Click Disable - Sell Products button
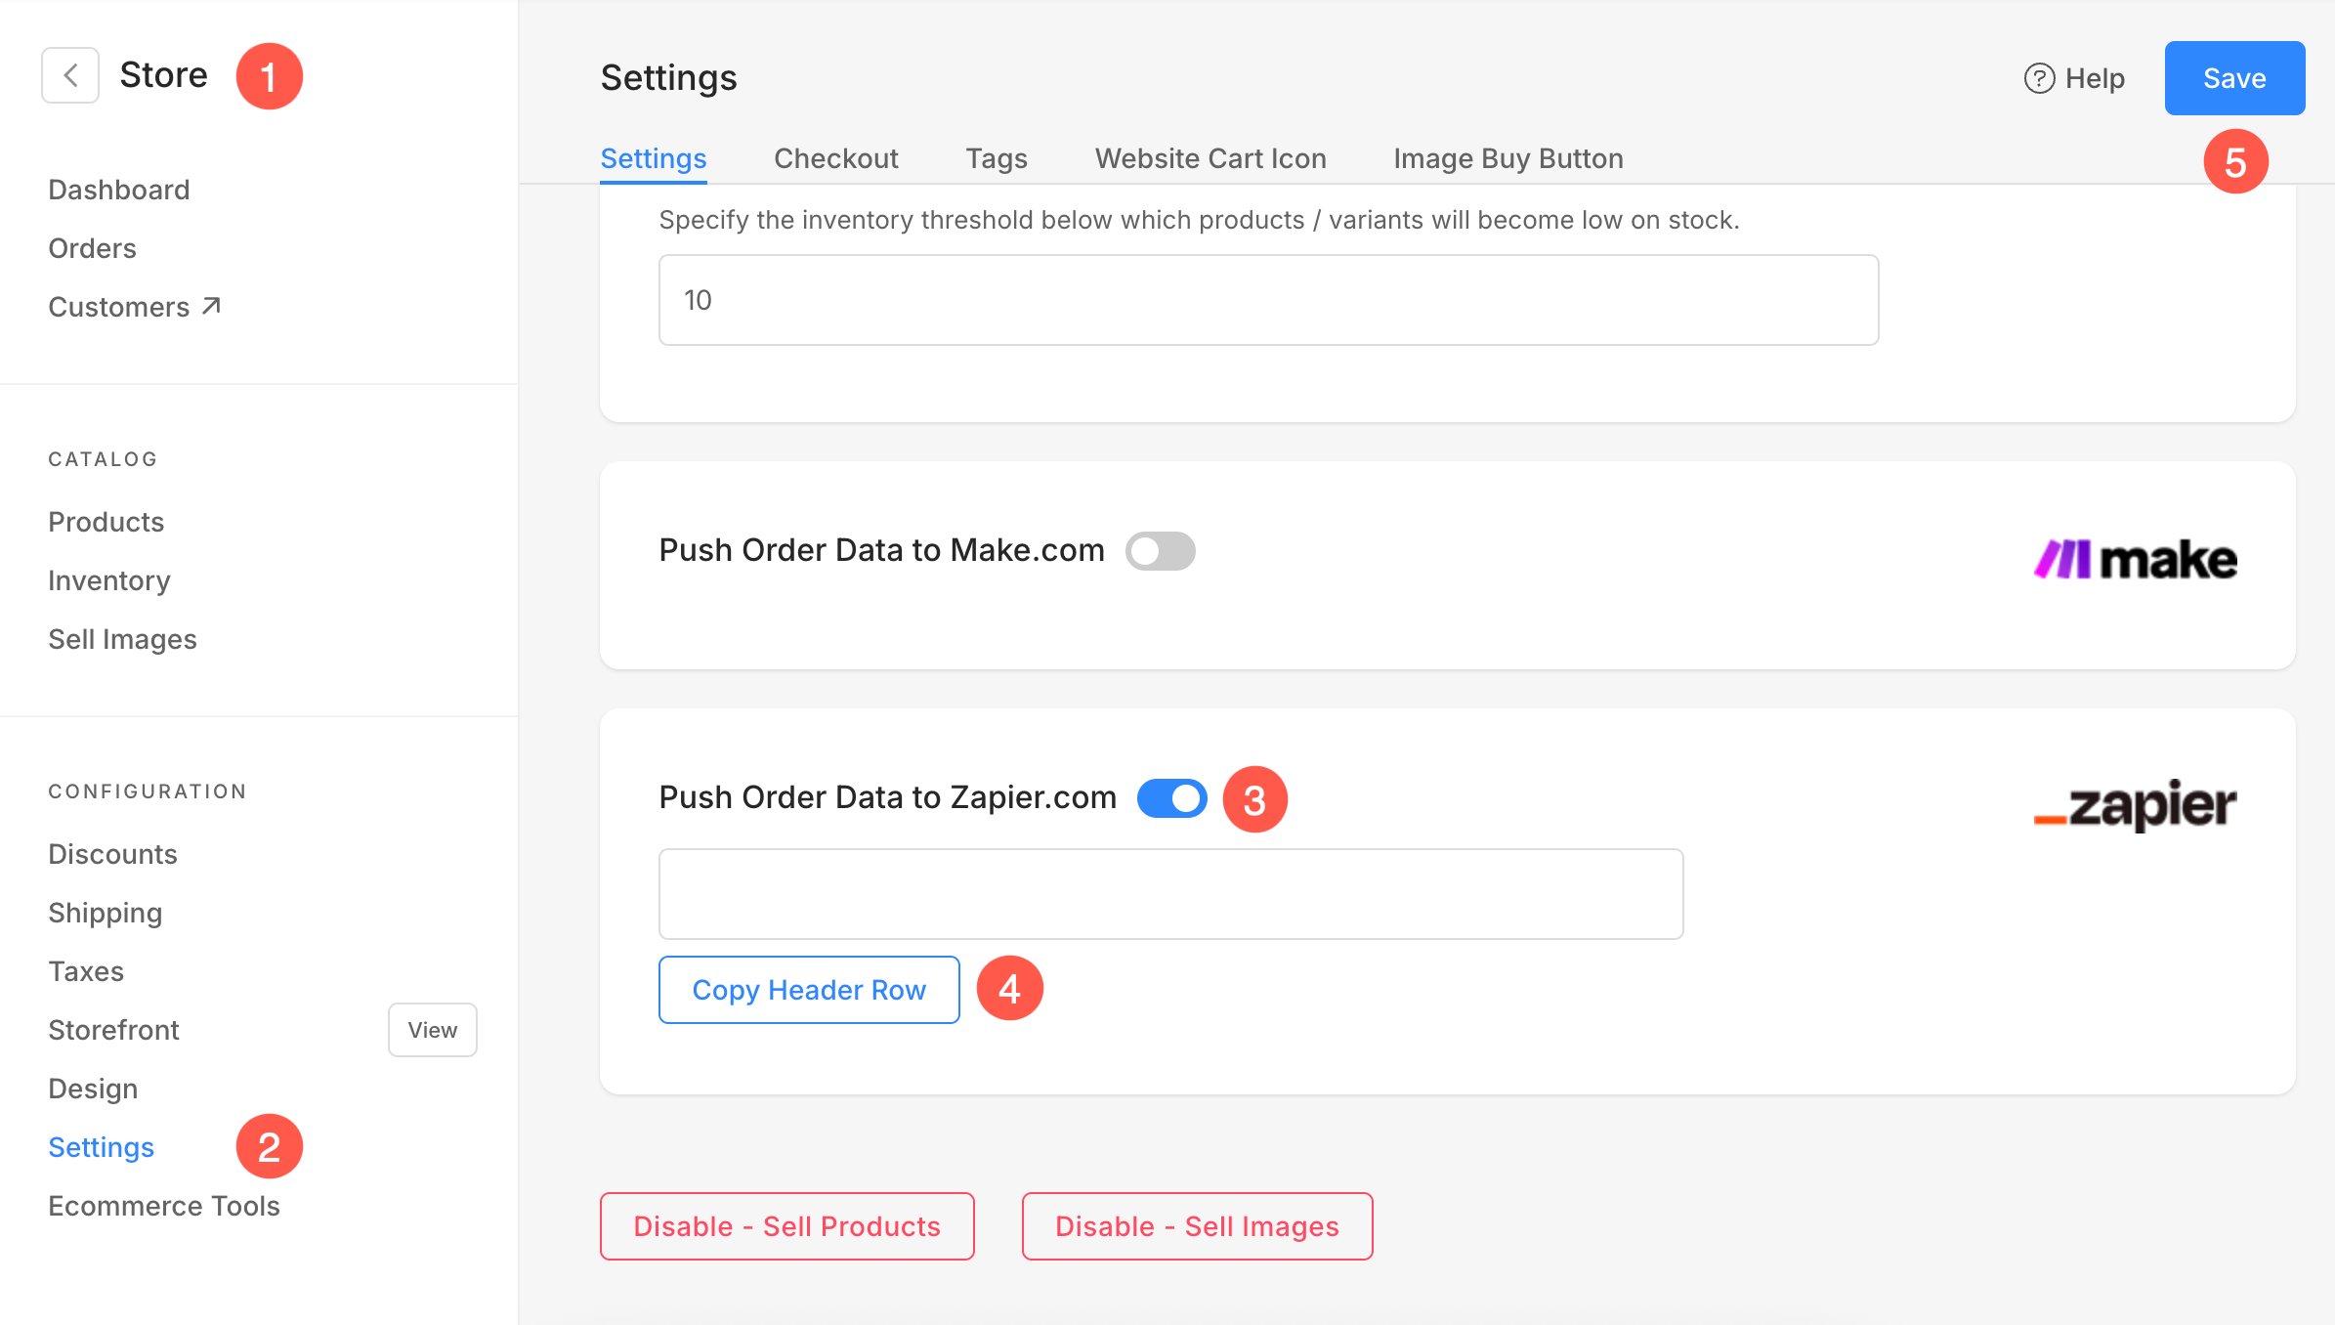The image size is (2335, 1325). click(x=786, y=1226)
